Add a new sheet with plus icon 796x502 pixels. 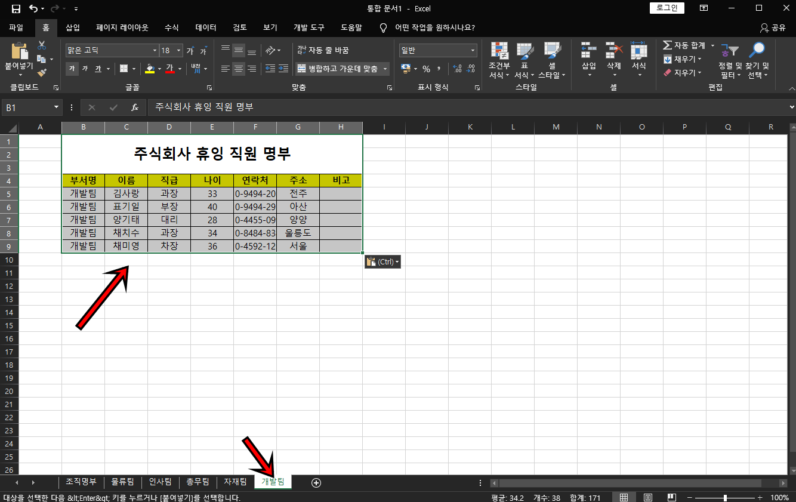pyautogui.click(x=316, y=482)
